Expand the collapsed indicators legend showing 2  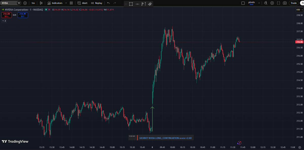pos(4,21)
